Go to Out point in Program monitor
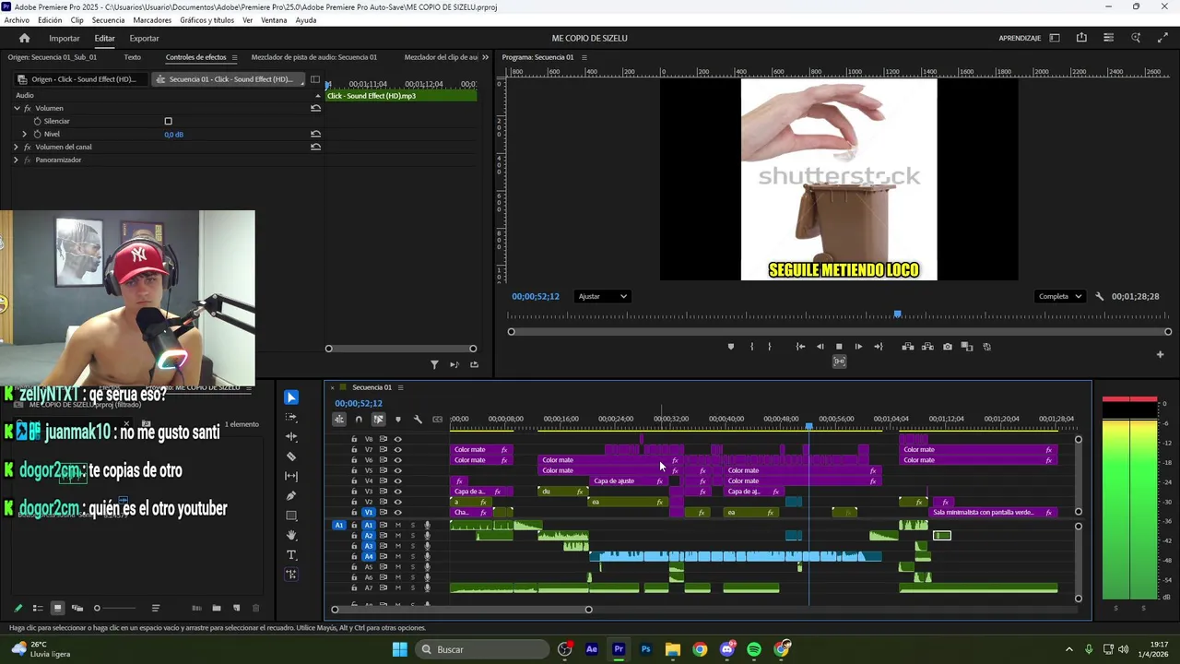 tap(878, 347)
